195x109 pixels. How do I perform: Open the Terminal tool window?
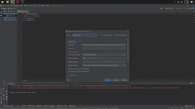[73, 106]
